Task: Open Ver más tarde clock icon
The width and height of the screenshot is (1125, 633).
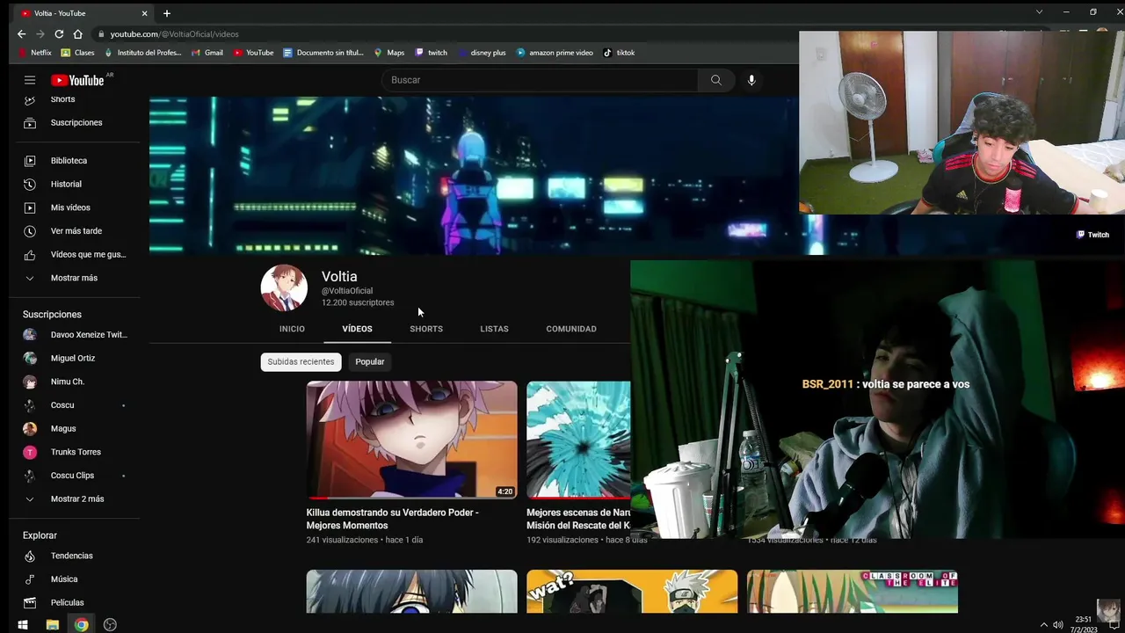Action: [30, 231]
